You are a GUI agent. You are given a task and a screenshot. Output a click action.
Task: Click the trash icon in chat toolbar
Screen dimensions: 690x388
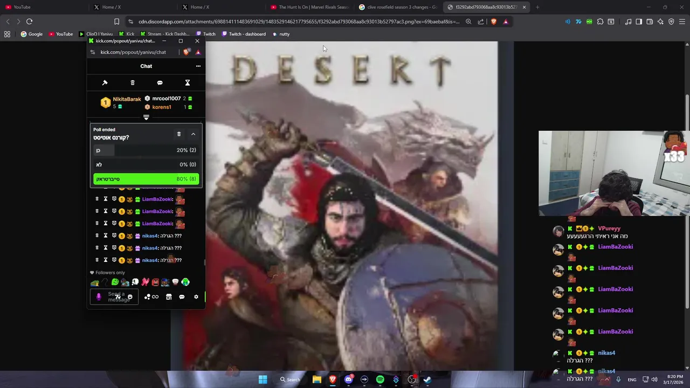point(133,82)
